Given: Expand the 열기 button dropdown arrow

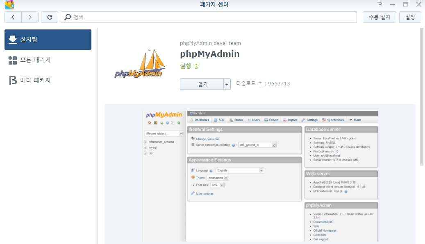Looking at the screenshot, I should click(227, 84).
